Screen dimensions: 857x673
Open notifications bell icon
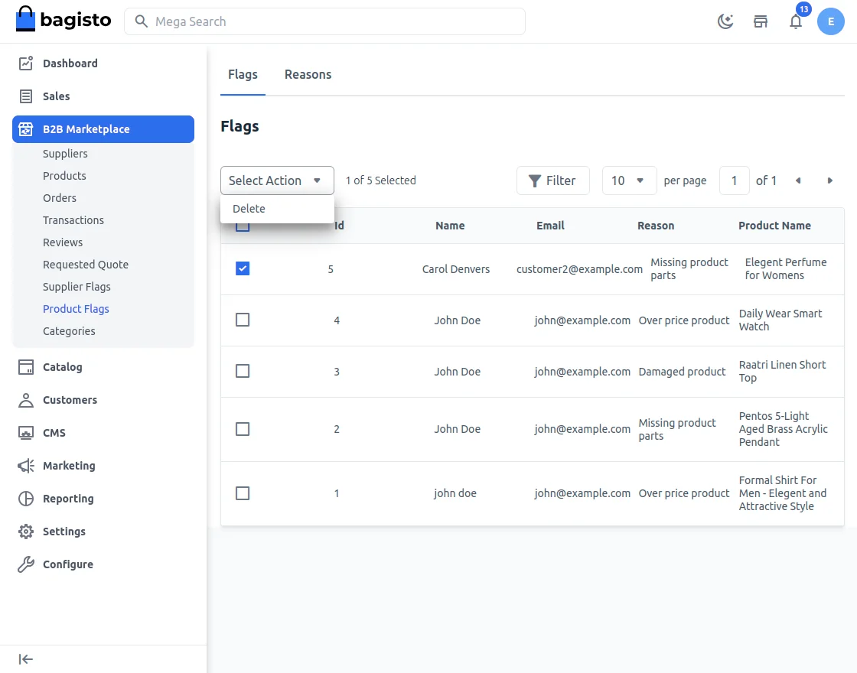click(796, 21)
